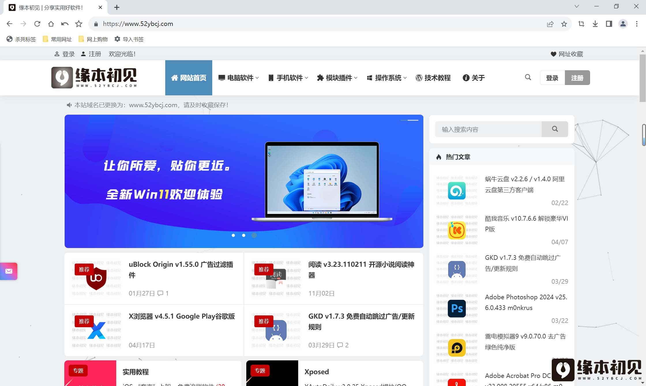
Task: Open GKD v1.7.3 article in main list
Action: (361, 321)
